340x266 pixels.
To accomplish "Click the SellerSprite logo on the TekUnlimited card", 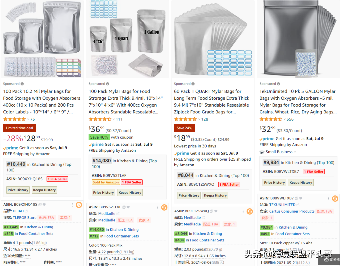I will point(335,198).
